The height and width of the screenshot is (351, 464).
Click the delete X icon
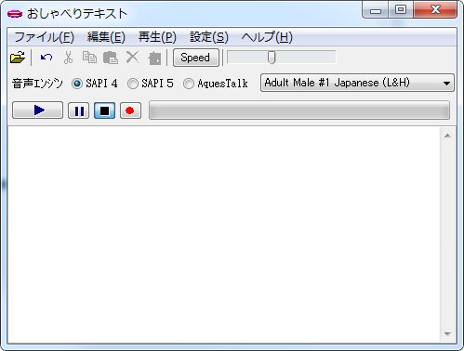(x=133, y=58)
